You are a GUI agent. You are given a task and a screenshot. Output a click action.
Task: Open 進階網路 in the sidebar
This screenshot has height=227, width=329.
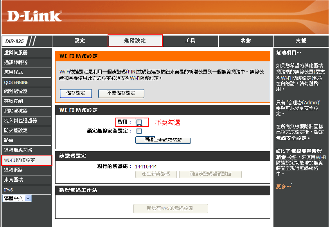point(27,170)
